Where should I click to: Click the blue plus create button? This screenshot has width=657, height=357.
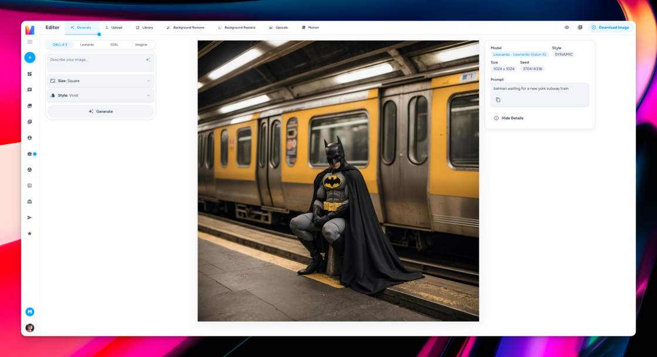[30, 57]
